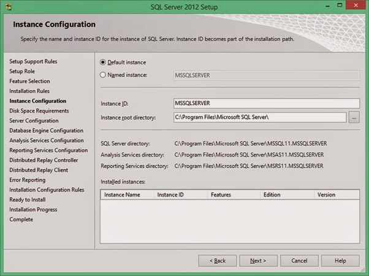This screenshot has height=276, width=369.
Task: Select Complete step in sidebar
Action: (21, 219)
